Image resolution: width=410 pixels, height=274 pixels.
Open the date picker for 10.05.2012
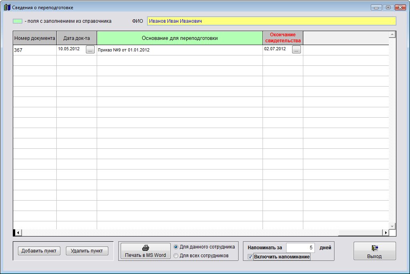tap(90, 49)
